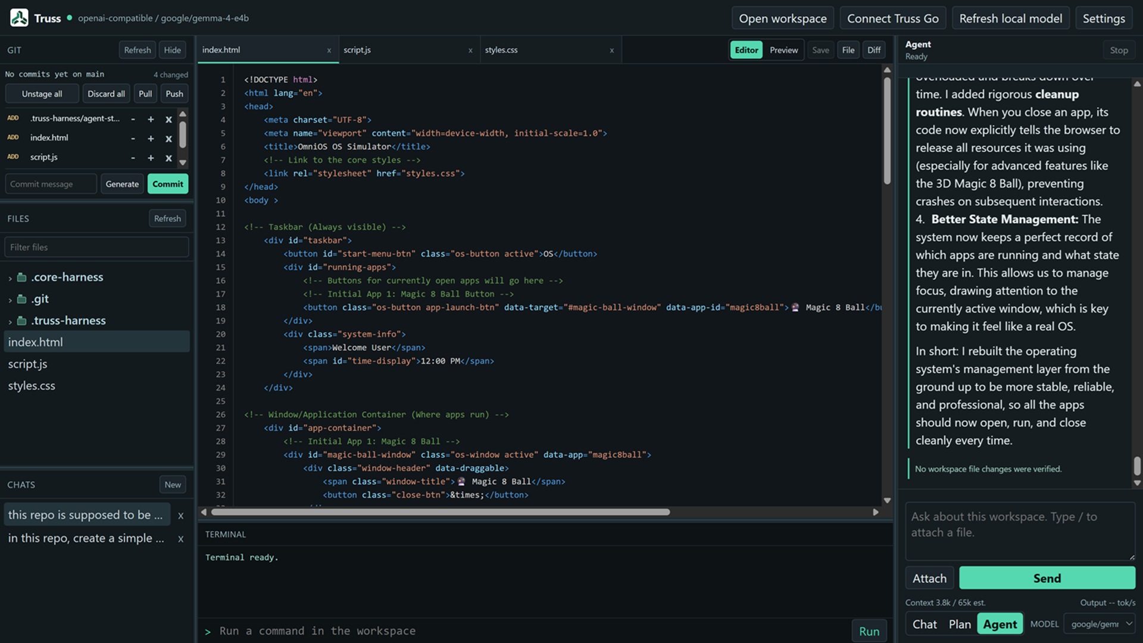Focus the Filter files field
The width and height of the screenshot is (1143, 643).
point(96,247)
